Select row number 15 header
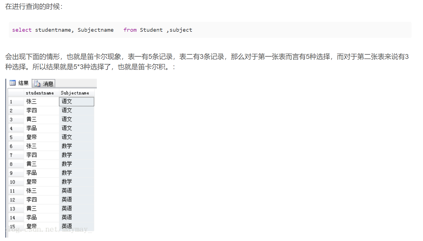The image size is (423, 241). click(x=16, y=226)
